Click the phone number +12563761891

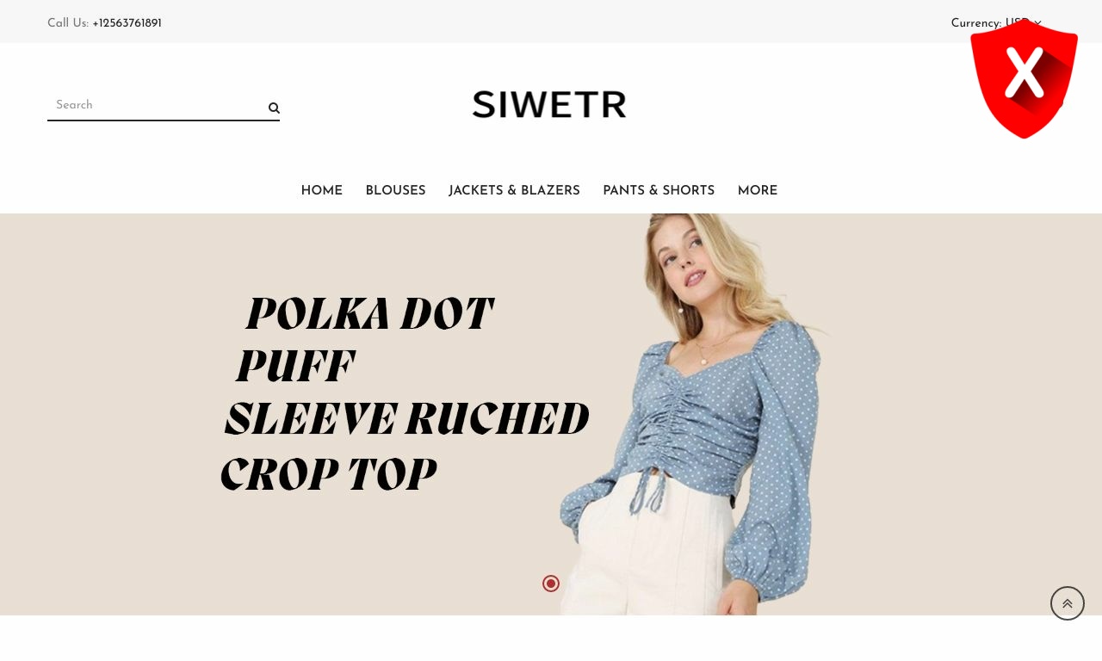click(127, 23)
